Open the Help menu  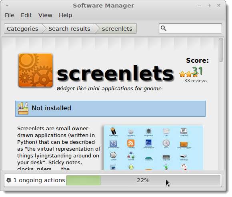coord(65,15)
